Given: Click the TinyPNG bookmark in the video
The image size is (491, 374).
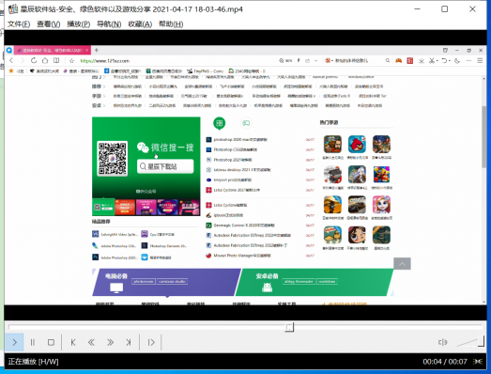Looking at the screenshot, I should pyautogui.click(x=205, y=71).
